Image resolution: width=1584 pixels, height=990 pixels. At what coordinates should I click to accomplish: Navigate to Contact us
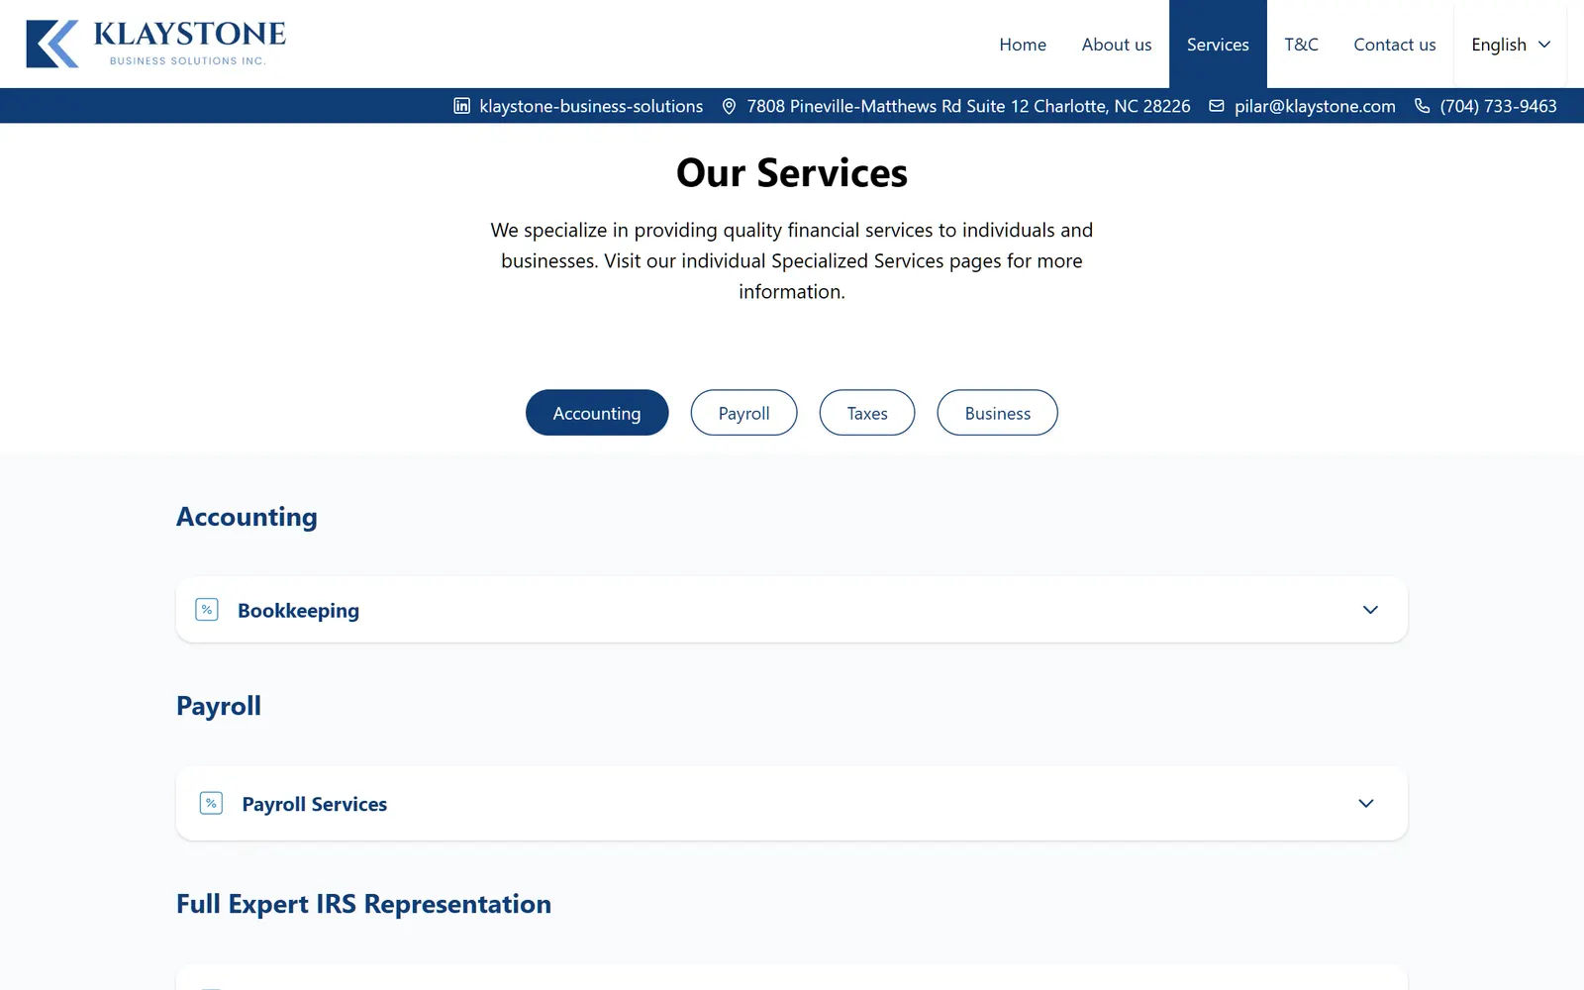click(1394, 45)
